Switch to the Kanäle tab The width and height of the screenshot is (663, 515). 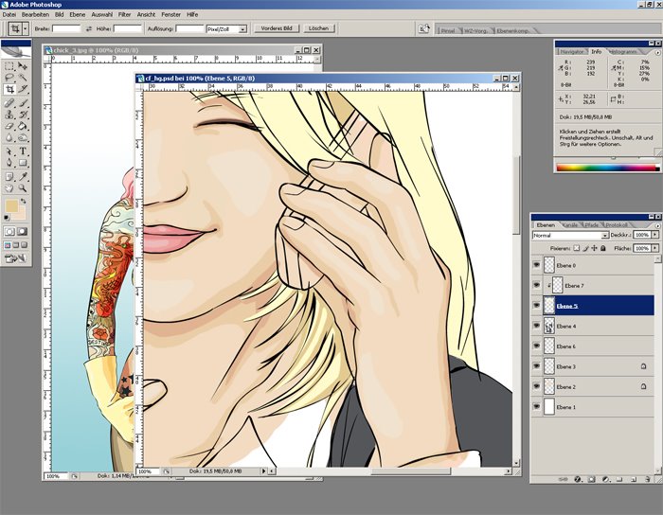[569, 224]
